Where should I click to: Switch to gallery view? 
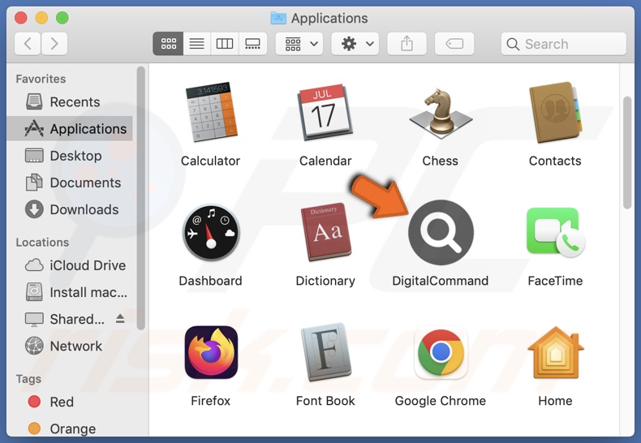252,44
